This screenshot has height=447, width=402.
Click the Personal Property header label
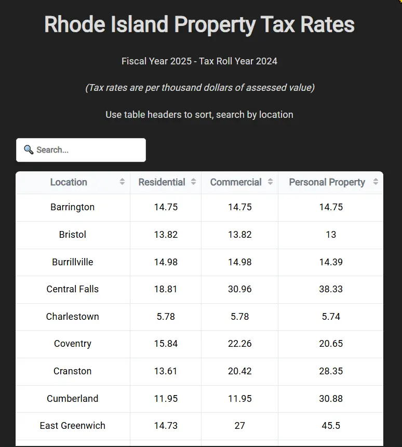pos(327,182)
